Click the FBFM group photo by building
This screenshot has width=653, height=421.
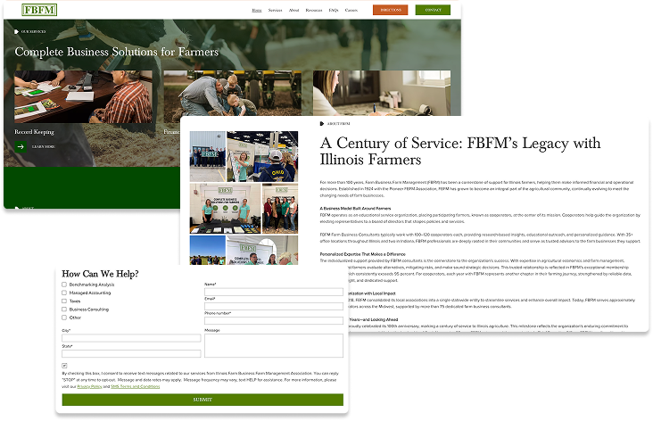coord(208,156)
